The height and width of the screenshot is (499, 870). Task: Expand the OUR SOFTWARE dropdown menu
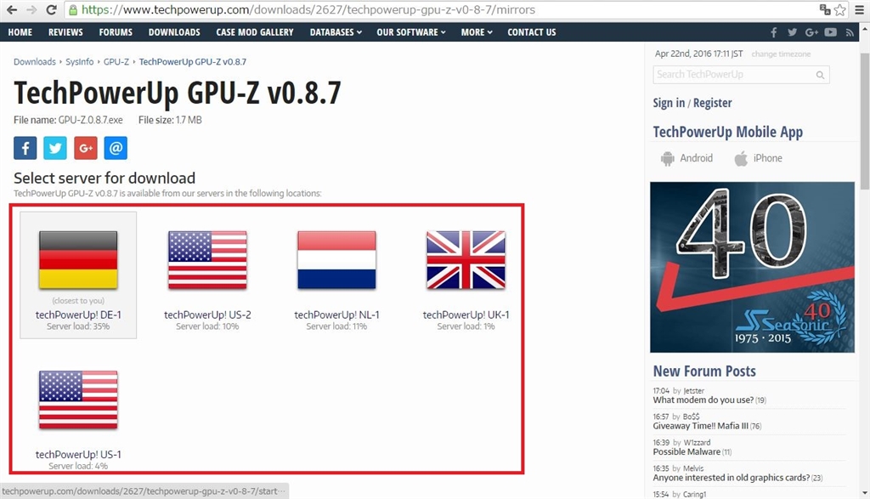click(x=411, y=32)
